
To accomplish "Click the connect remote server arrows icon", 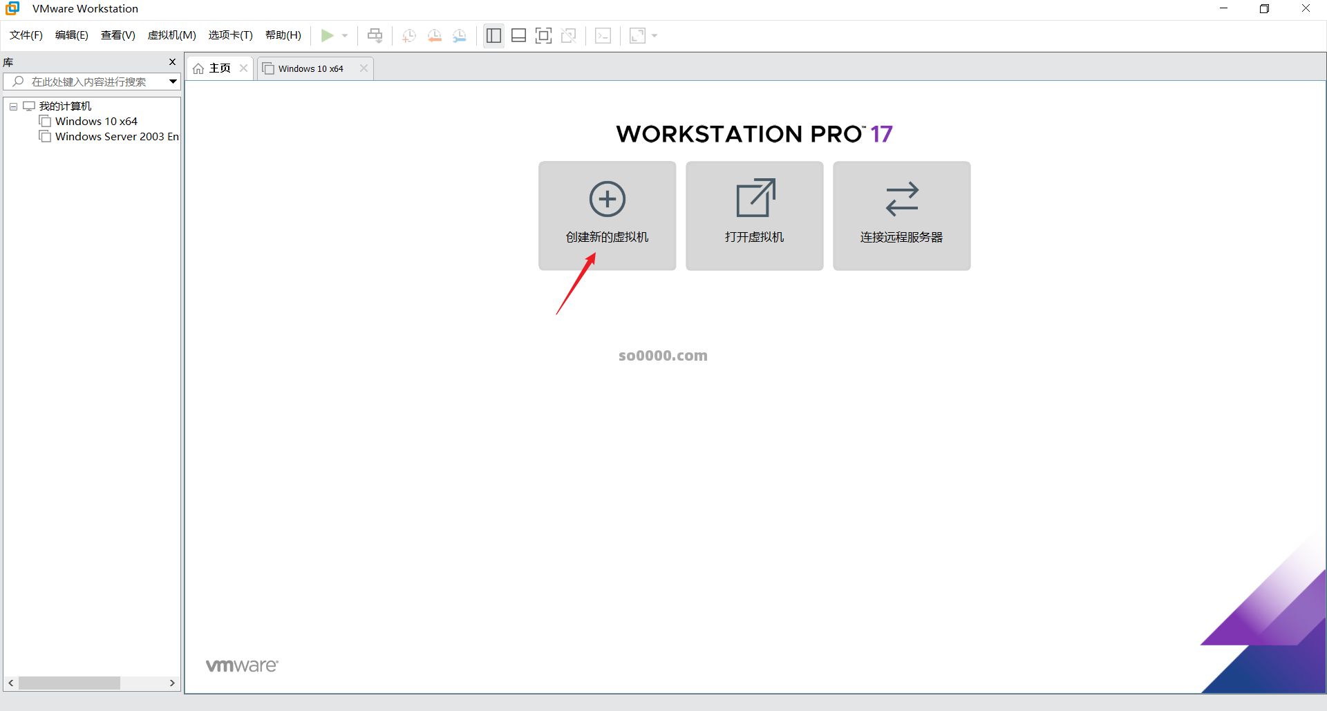I will [x=901, y=199].
